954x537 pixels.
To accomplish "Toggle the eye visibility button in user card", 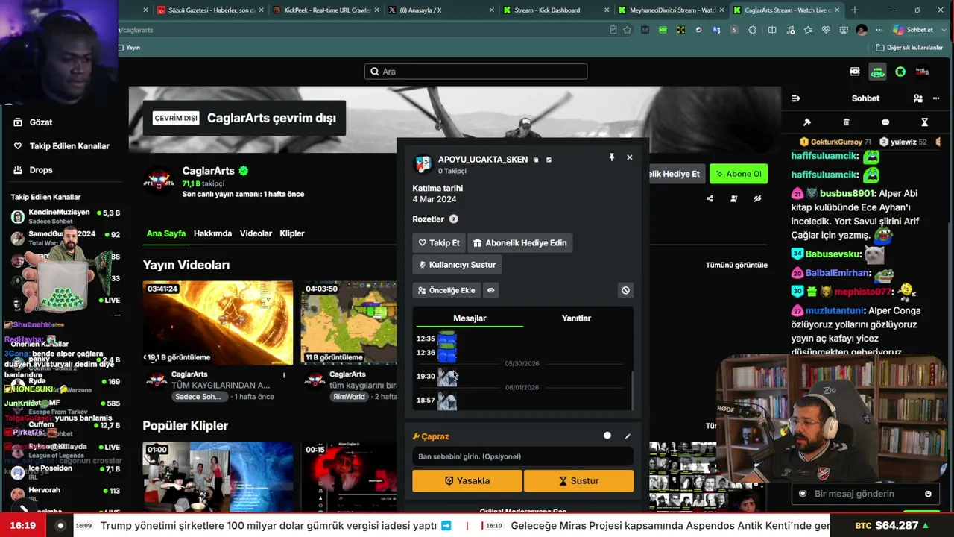I will [490, 290].
